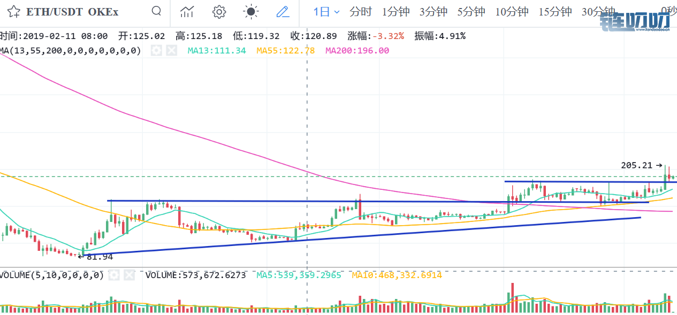The image size is (677, 315).
Task: Open MA indicator settings gear
Action: click(x=156, y=51)
